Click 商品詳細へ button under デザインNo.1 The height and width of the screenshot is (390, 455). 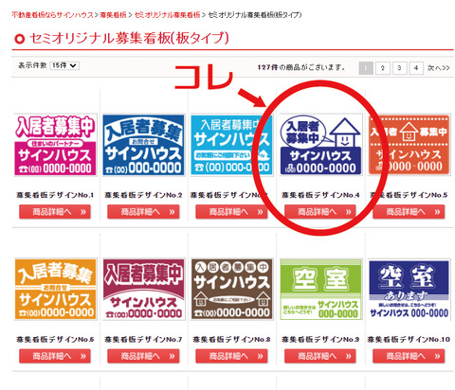point(55,212)
